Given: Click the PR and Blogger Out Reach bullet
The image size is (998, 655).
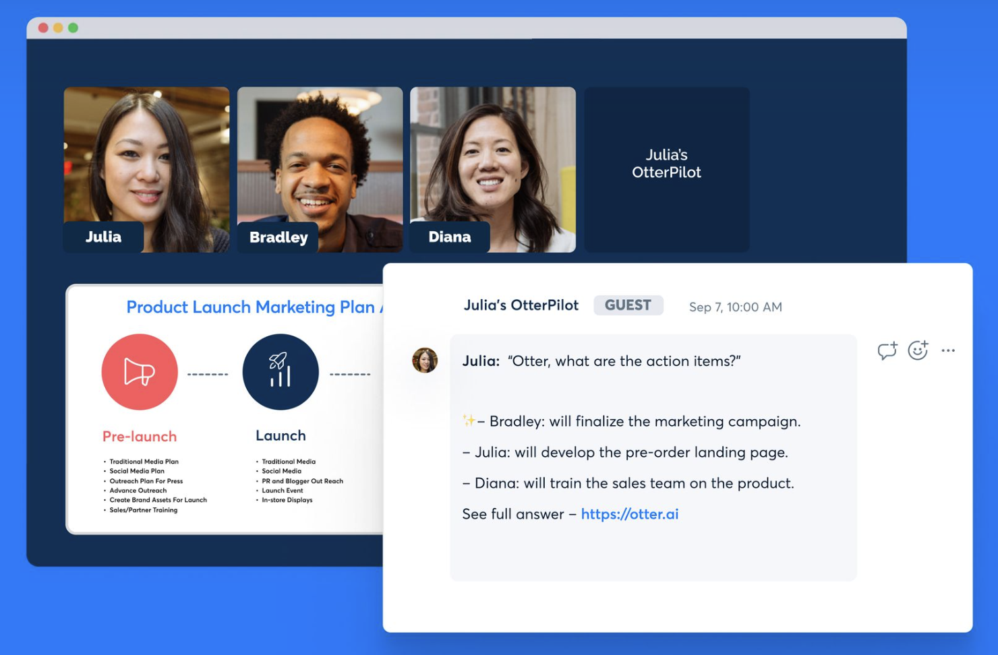Looking at the screenshot, I should 302,481.
